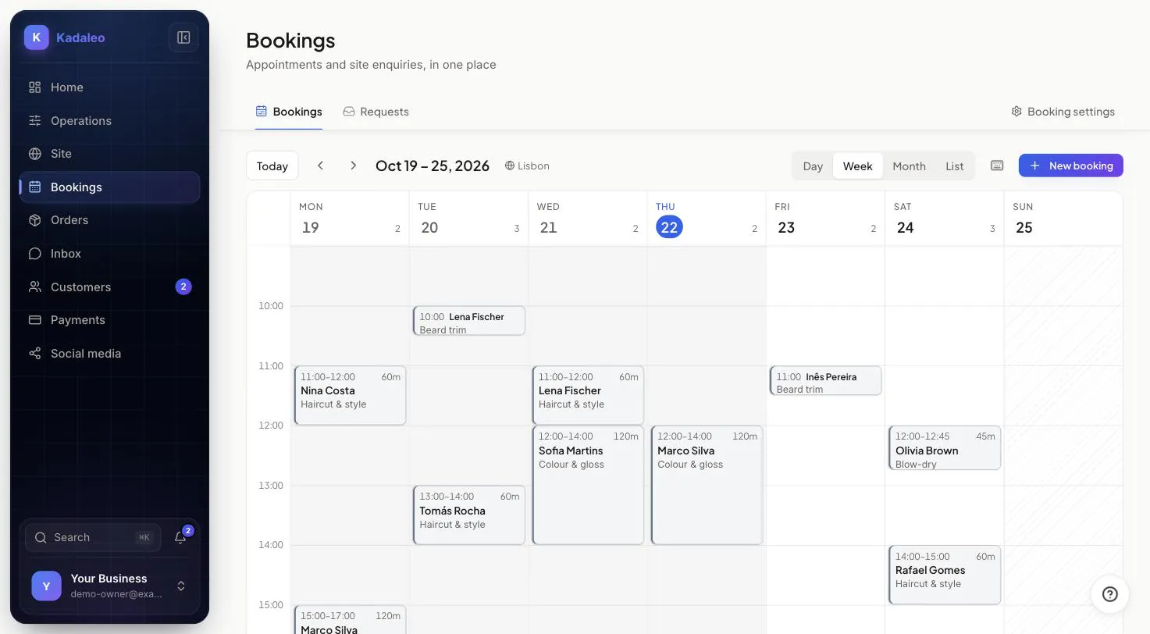Open Olivia Brown Blow-dry booking
1150x634 pixels.
tap(945, 448)
